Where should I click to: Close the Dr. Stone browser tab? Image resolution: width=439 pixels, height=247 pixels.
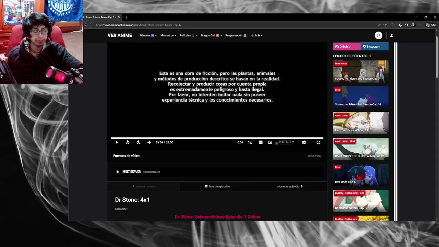click(x=119, y=17)
